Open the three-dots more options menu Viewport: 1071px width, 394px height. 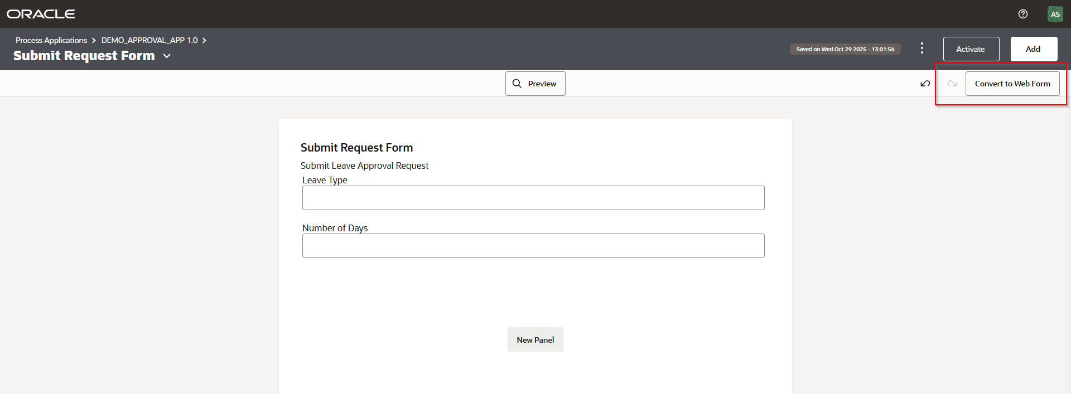(x=922, y=48)
